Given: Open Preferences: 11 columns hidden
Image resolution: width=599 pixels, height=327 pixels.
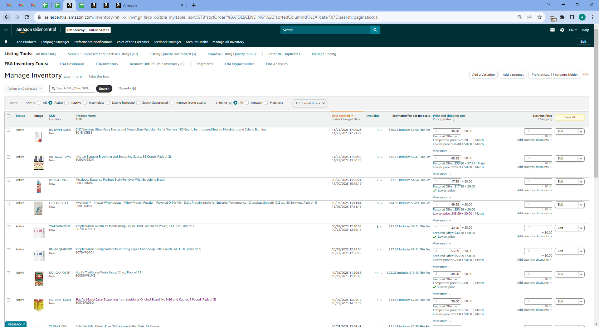Looking at the screenshot, I should click(555, 75).
